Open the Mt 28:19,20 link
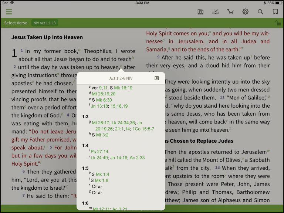 coord(104,94)
